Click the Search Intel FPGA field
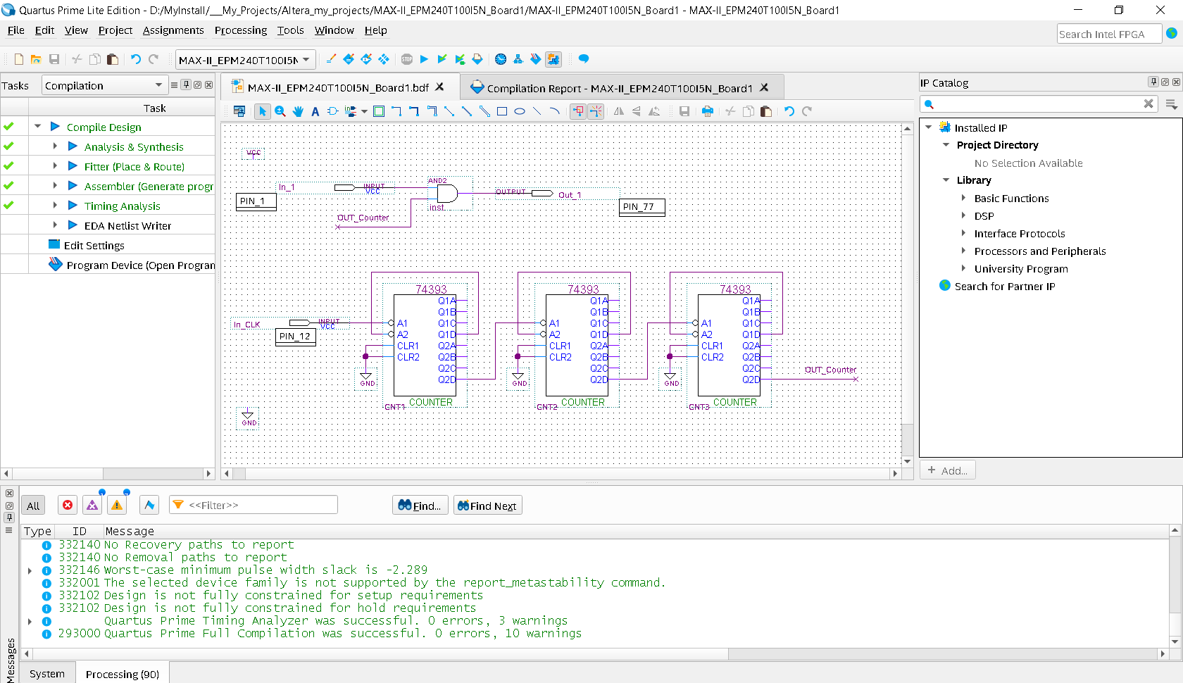Image resolution: width=1183 pixels, height=683 pixels. (1109, 34)
